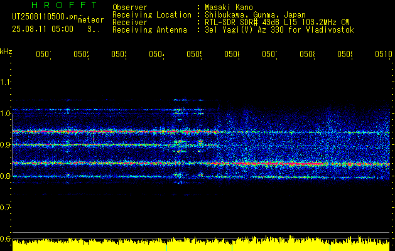The width and height of the screenshot is (395, 251).
Task: Click the 0.9 kHz axis label
Action: [5, 144]
